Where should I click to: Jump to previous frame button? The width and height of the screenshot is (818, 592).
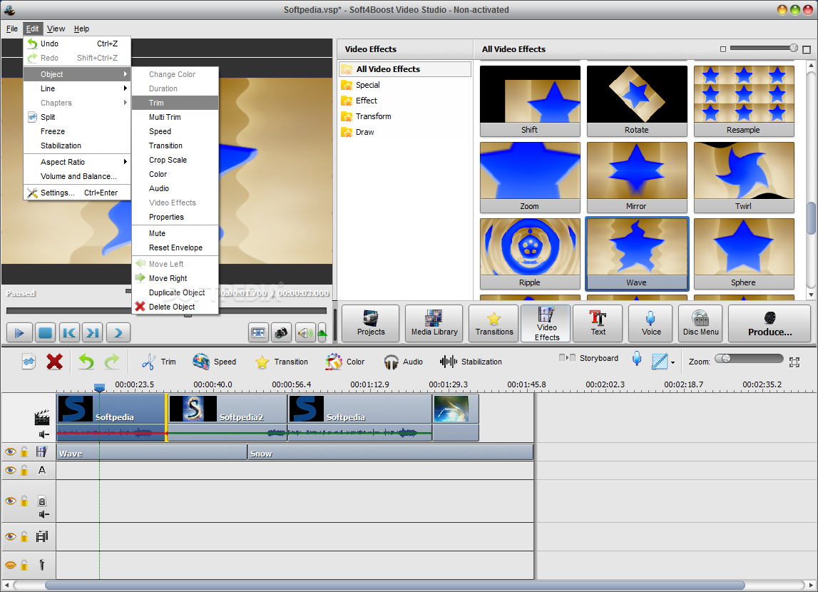click(x=69, y=333)
